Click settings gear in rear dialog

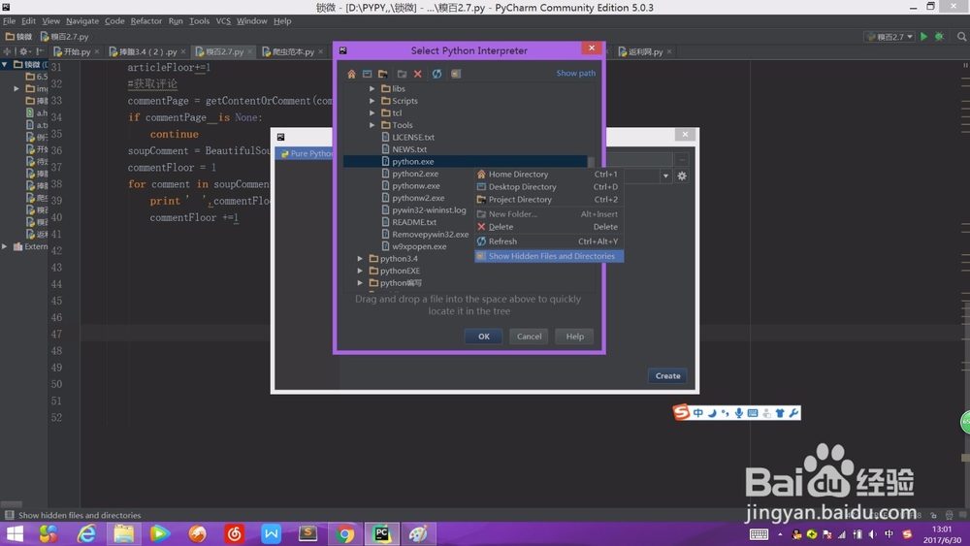click(682, 177)
